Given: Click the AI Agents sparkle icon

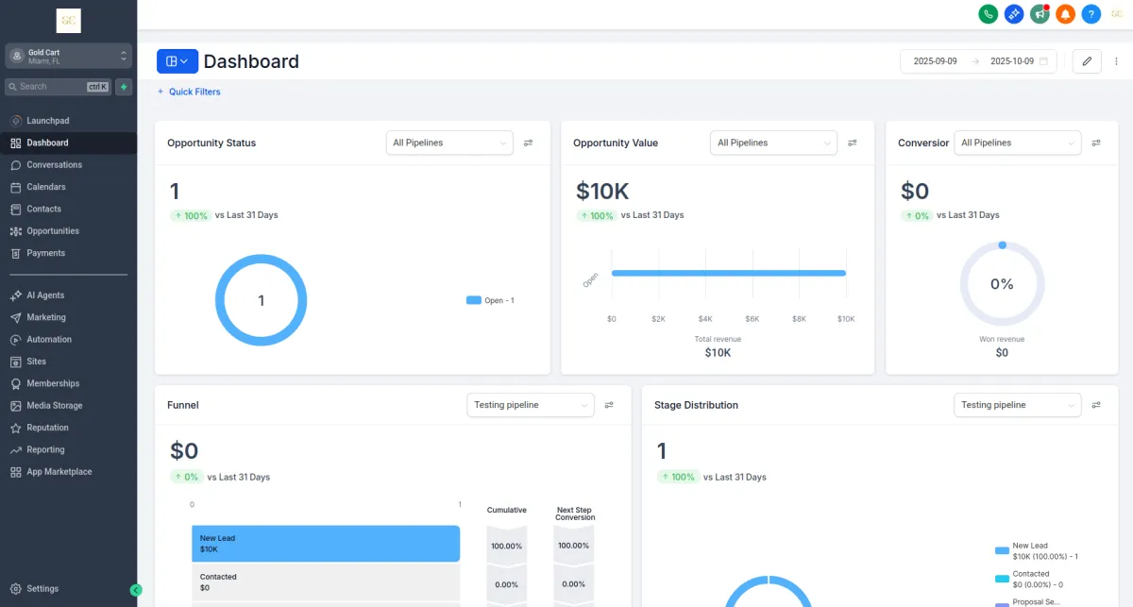Looking at the screenshot, I should (x=16, y=295).
